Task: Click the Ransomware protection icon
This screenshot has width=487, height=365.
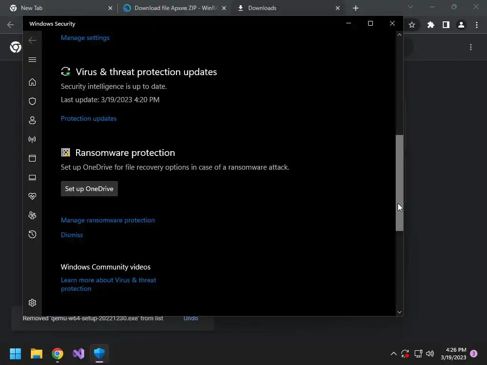Action: click(66, 153)
